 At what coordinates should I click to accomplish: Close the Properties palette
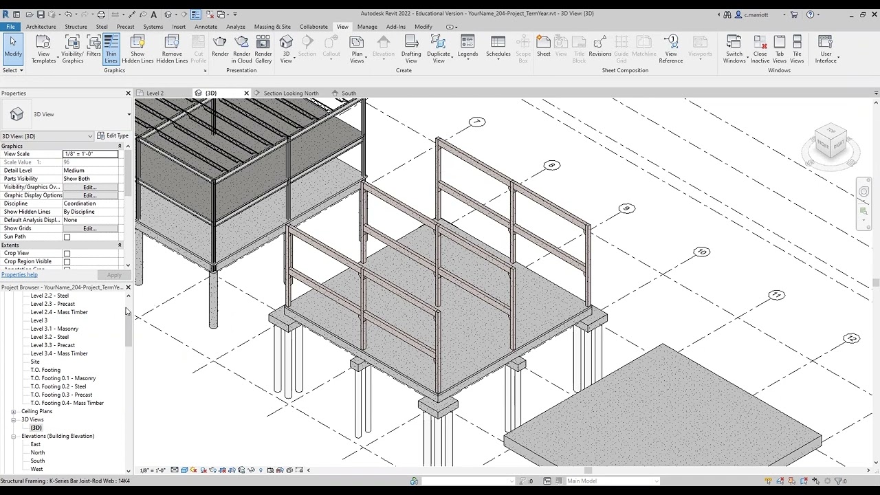click(128, 93)
